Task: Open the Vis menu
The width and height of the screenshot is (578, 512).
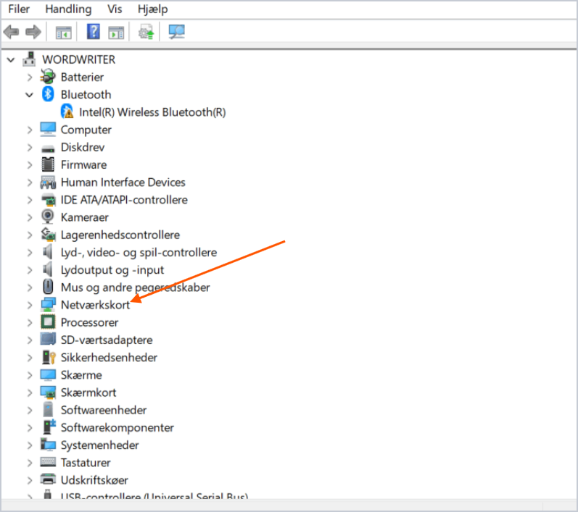Action: click(115, 9)
